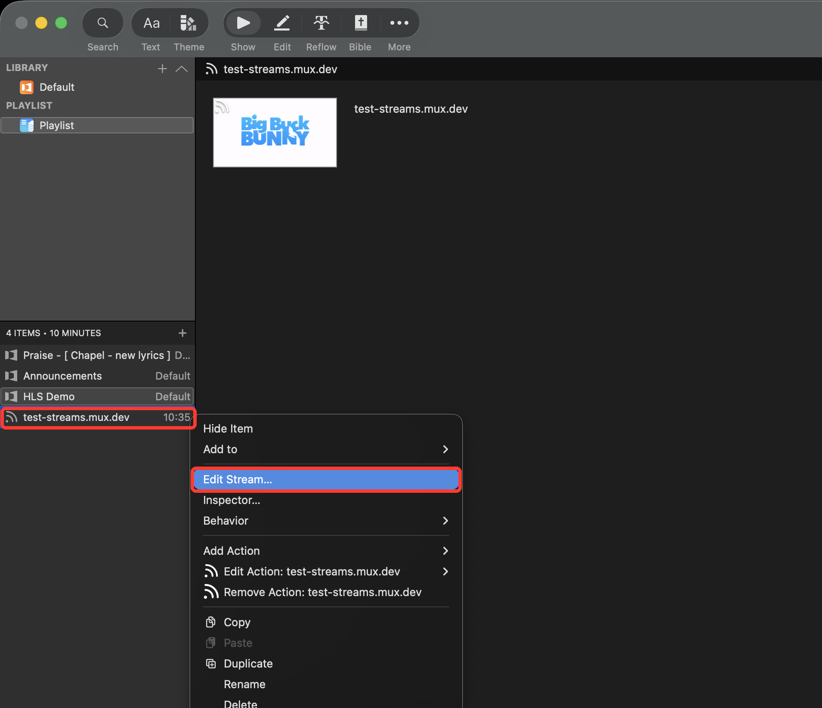The height and width of the screenshot is (708, 822).
Task: Expand the Add to submenu
Action: (326, 449)
